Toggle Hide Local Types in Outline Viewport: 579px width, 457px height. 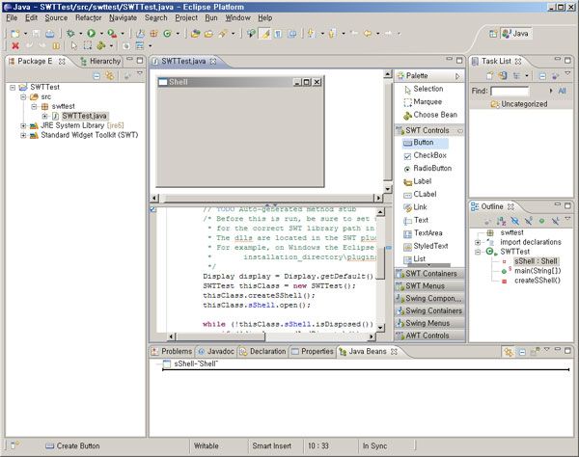click(555, 221)
